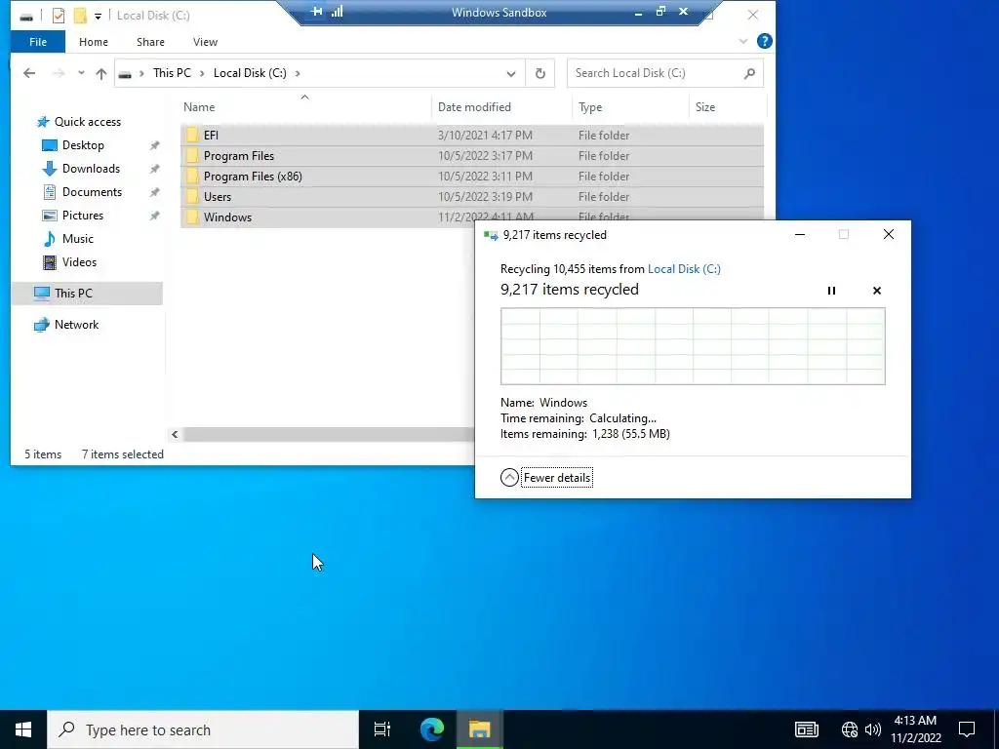Open Network in navigation pane
Image resolution: width=999 pixels, height=749 pixels.
coord(76,325)
